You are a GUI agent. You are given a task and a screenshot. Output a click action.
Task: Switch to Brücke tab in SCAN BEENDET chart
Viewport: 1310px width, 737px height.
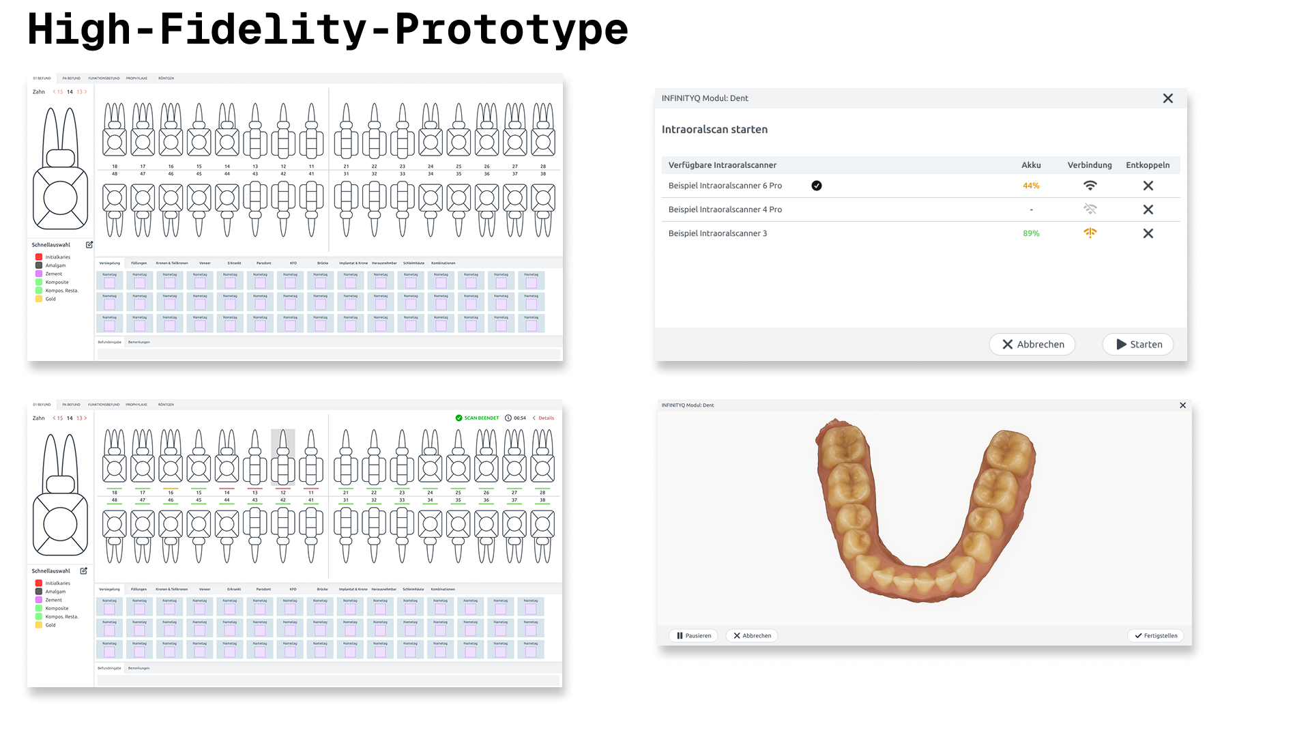pos(323,589)
